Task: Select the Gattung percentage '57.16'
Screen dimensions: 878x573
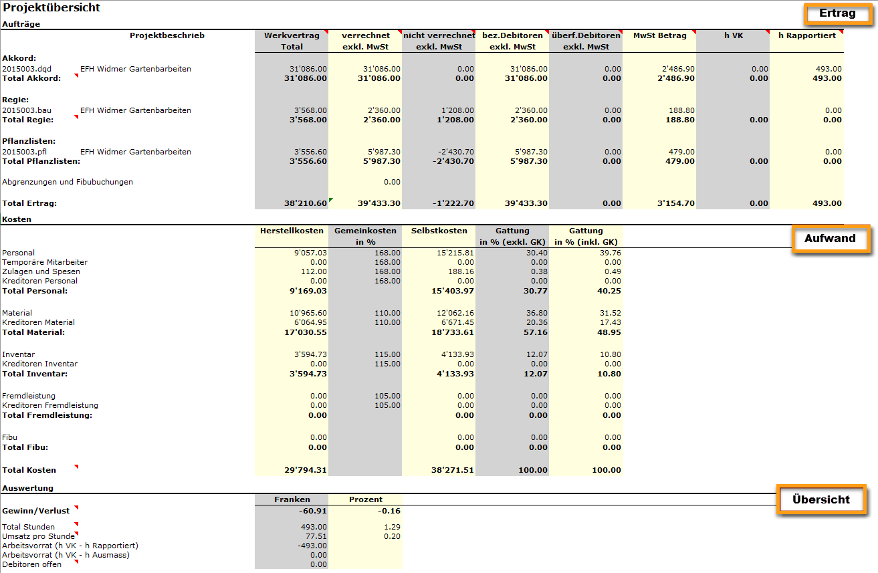Action: click(x=536, y=332)
